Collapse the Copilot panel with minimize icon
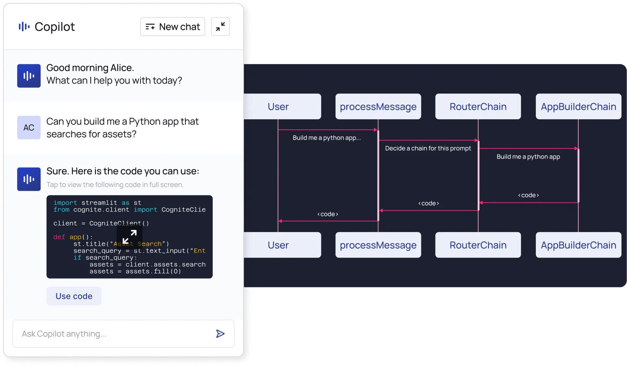Viewport: 627px width, 366px height. [220, 26]
